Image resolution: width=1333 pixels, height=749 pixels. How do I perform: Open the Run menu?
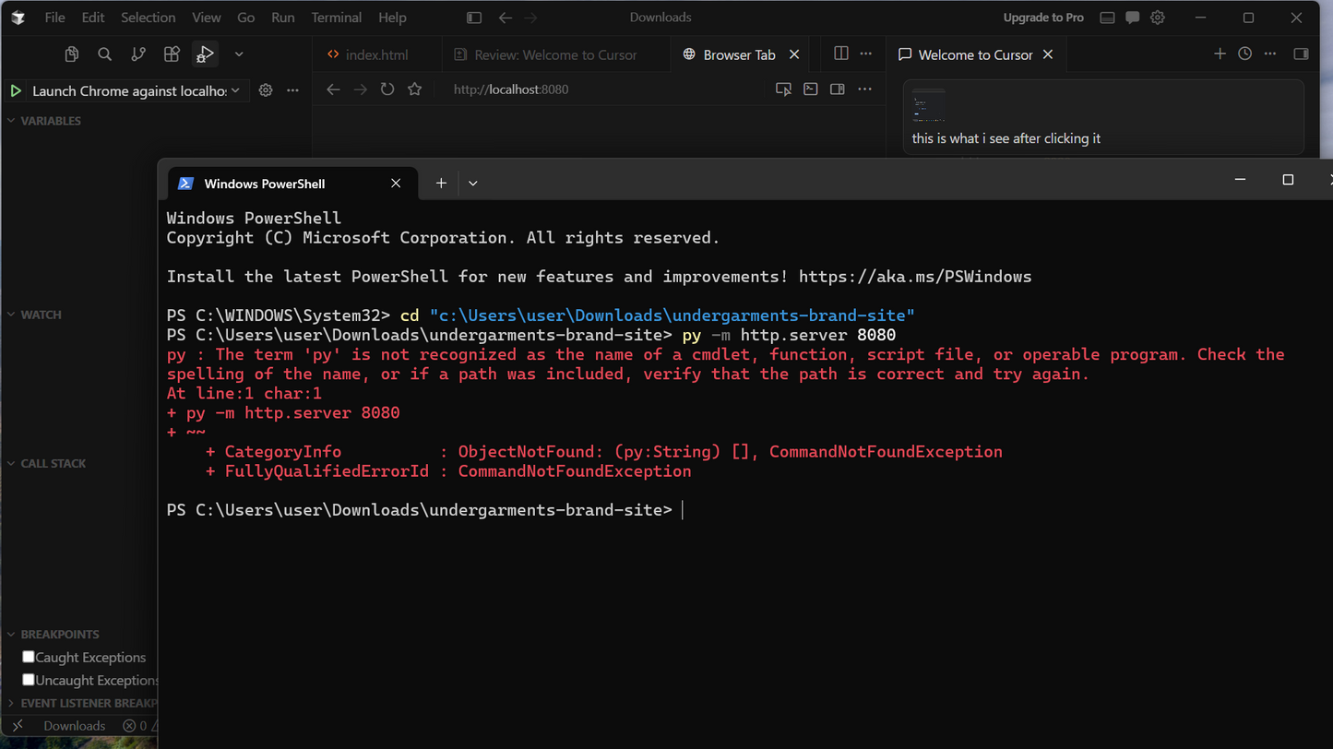click(283, 18)
